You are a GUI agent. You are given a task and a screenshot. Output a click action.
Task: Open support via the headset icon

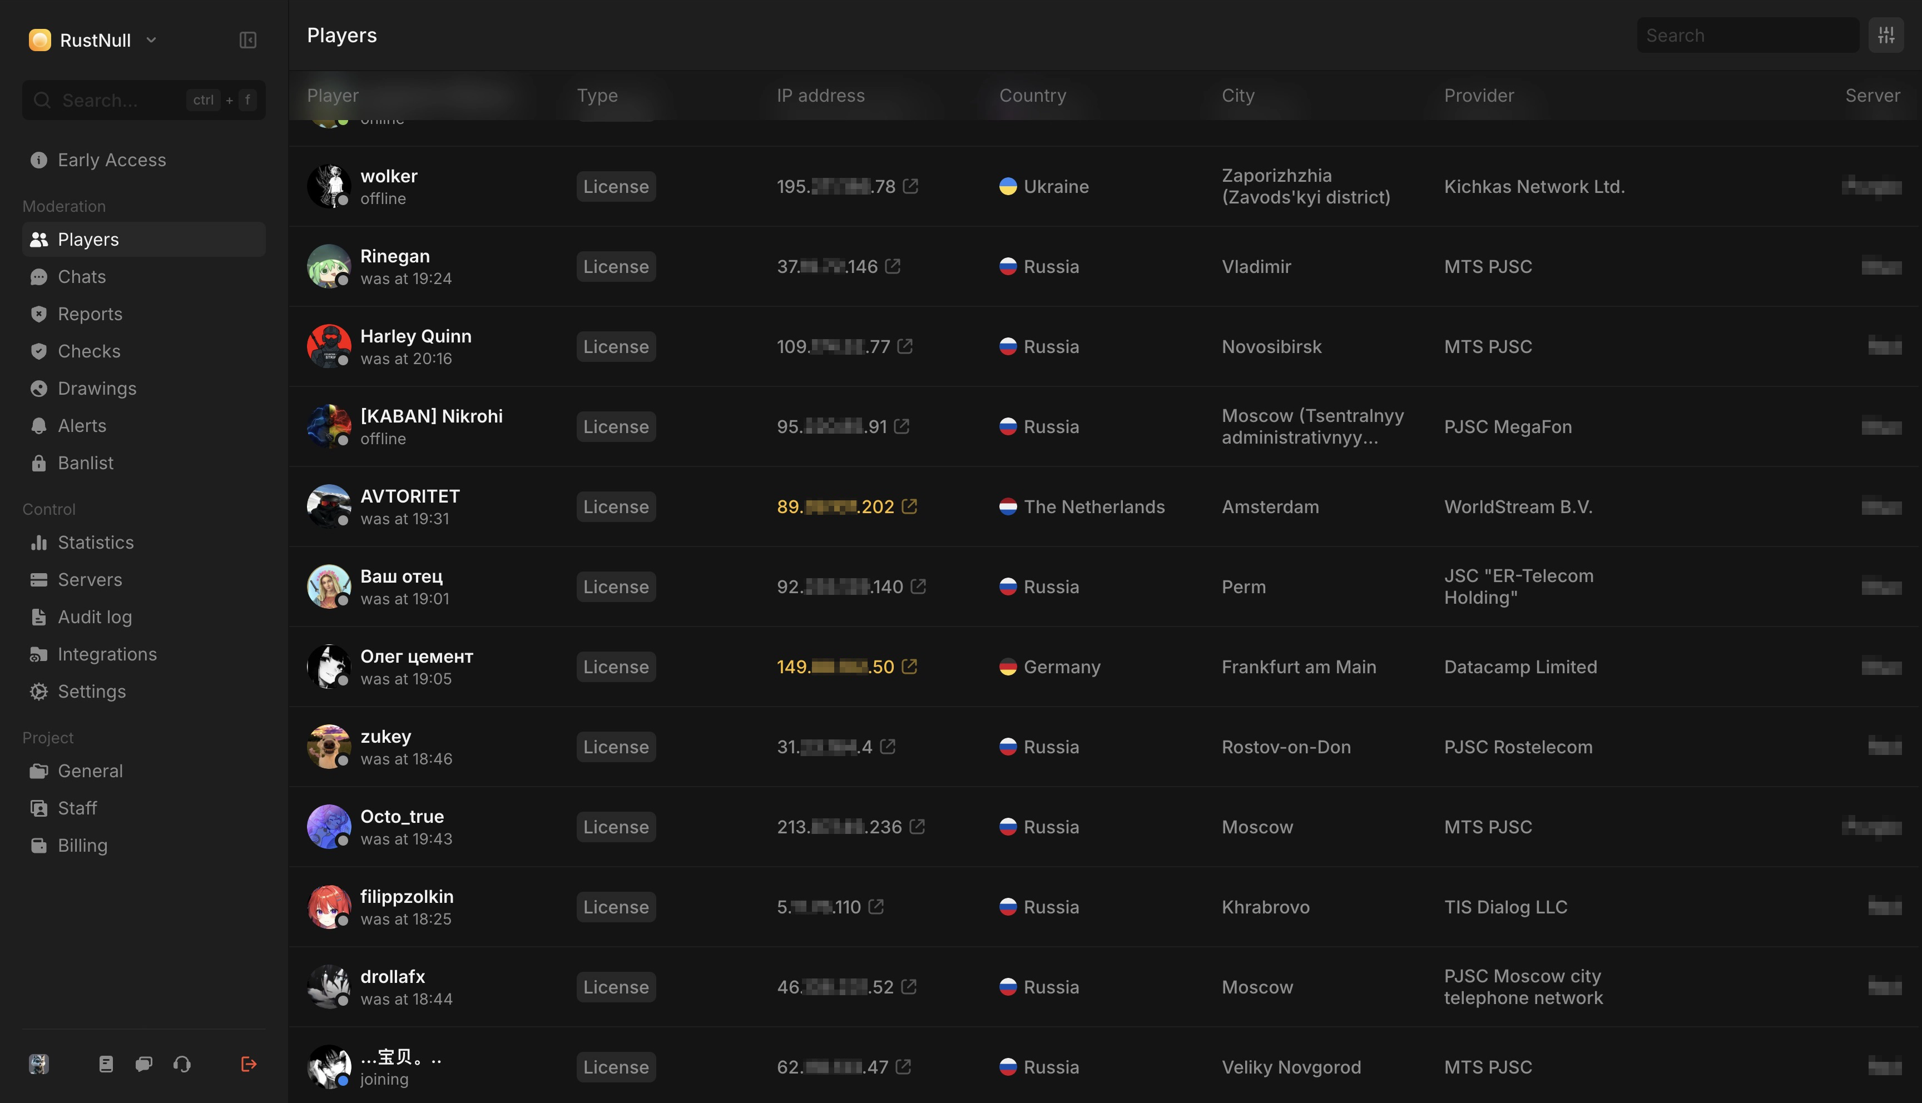182,1065
